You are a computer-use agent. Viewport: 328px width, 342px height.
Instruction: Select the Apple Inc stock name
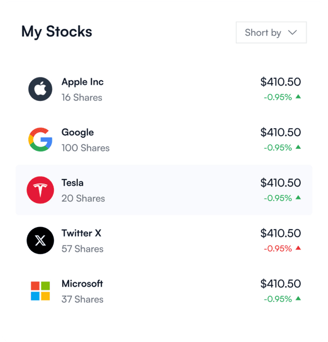click(83, 82)
